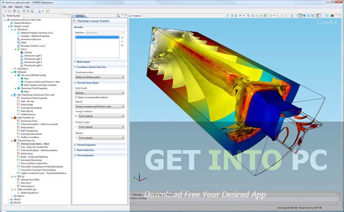Viewport: 344px width, 212px height.
Task: Select Boundary System 1 node
Action: point(33,46)
